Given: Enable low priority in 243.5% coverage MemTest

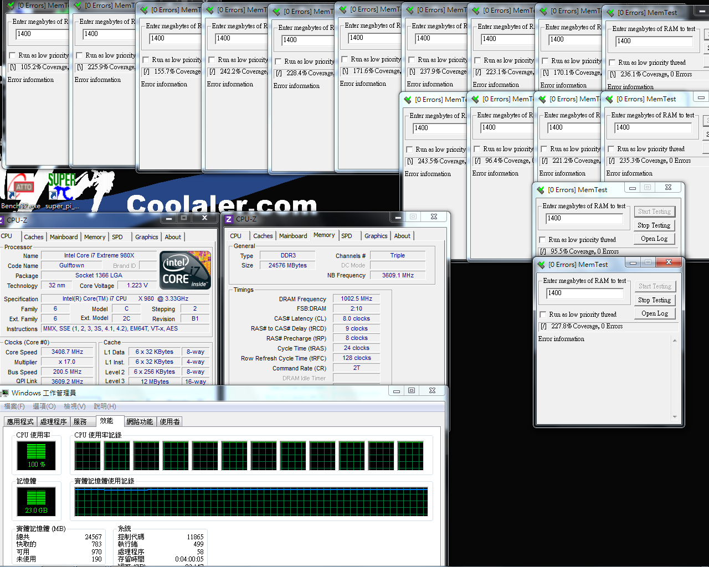Looking at the screenshot, I should coord(409,150).
